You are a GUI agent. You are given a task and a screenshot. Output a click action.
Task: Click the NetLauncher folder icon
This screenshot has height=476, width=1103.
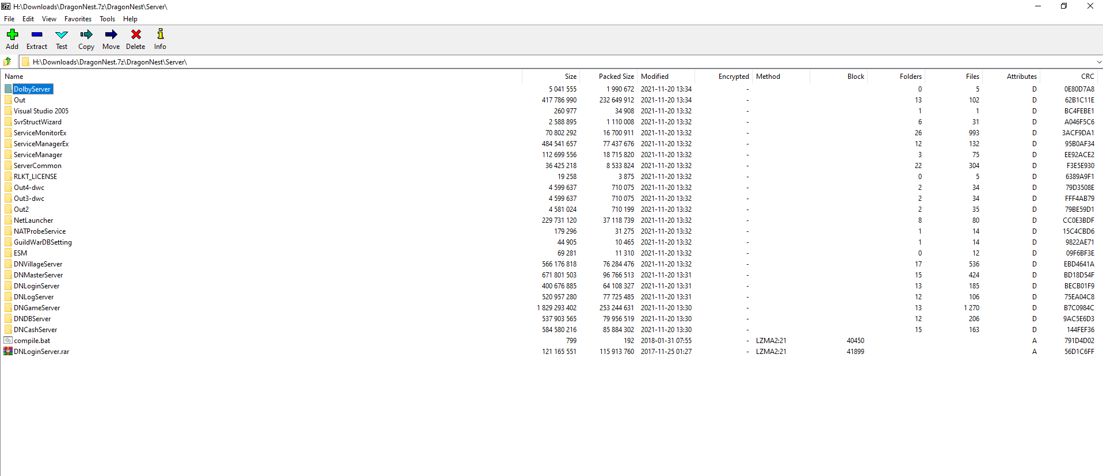point(8,220)
